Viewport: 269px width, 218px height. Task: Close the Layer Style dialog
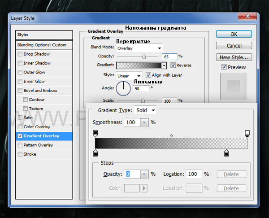tap(247, 16)
